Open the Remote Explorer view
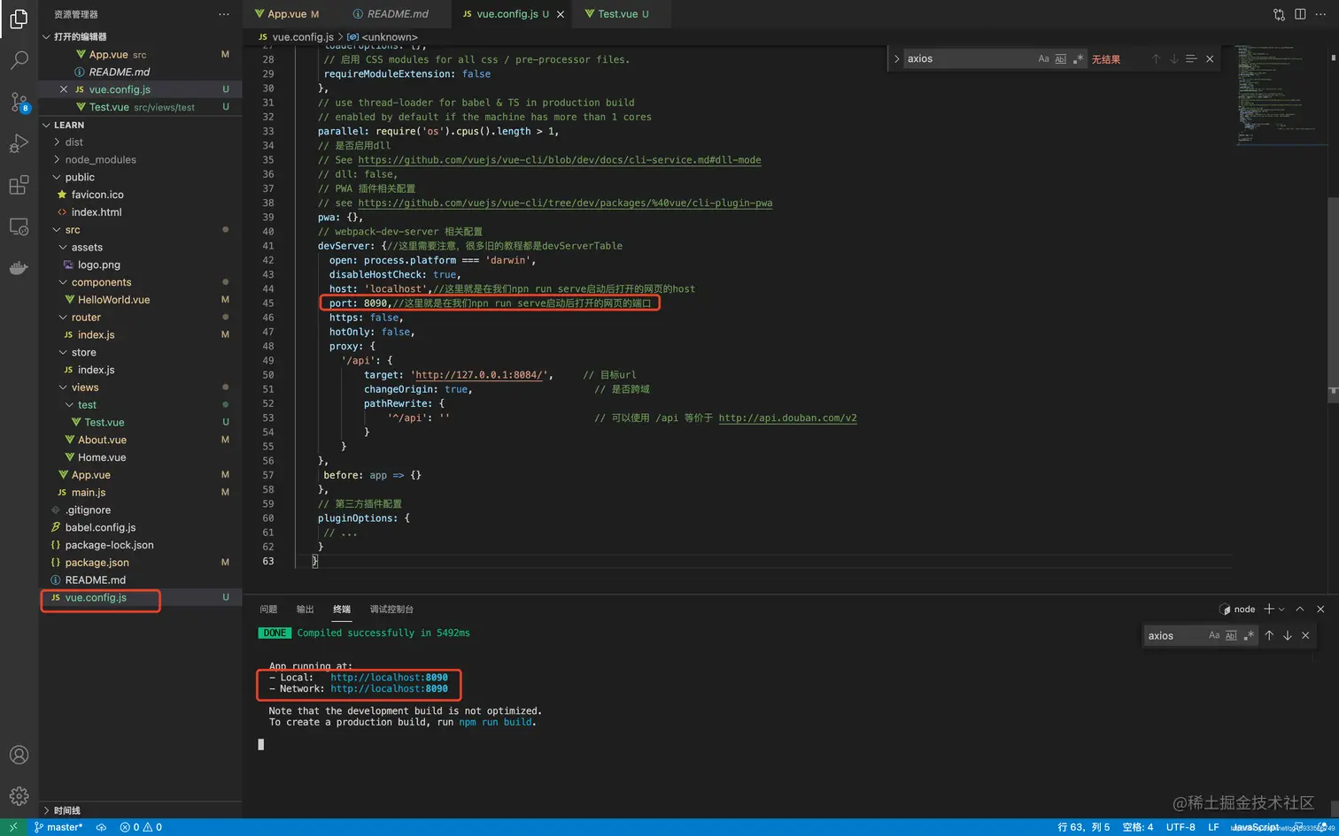Viewport: 1339px width, 836px height. (x=19, y=226)
